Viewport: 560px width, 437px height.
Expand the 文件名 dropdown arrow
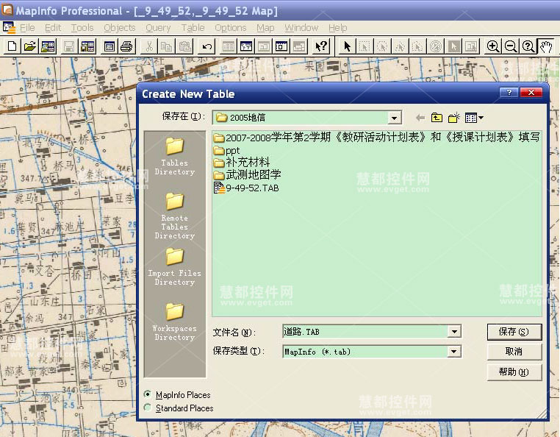pos(454,332)
